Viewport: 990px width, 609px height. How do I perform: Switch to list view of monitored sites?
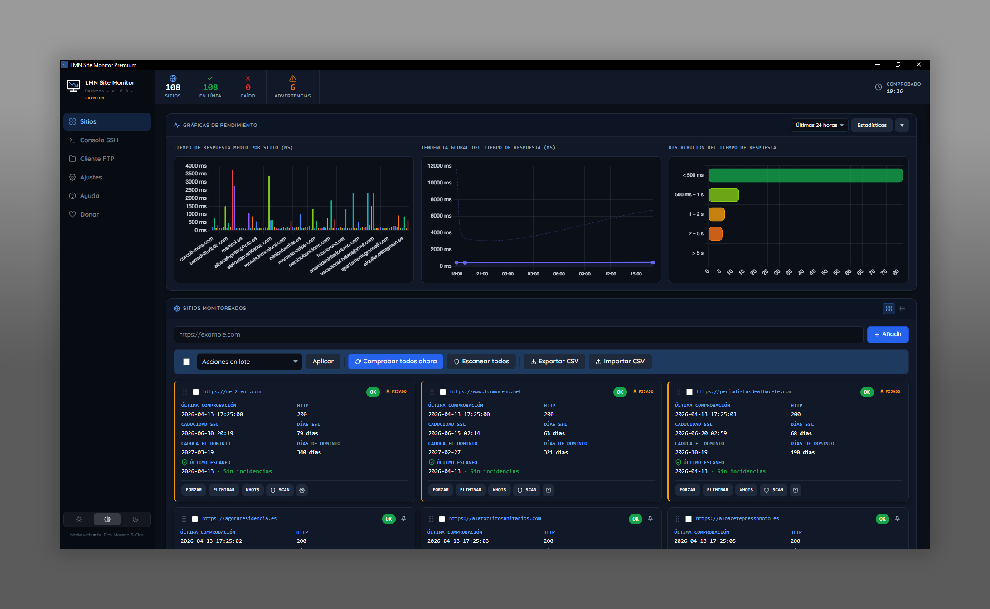(x=903, y=309)
